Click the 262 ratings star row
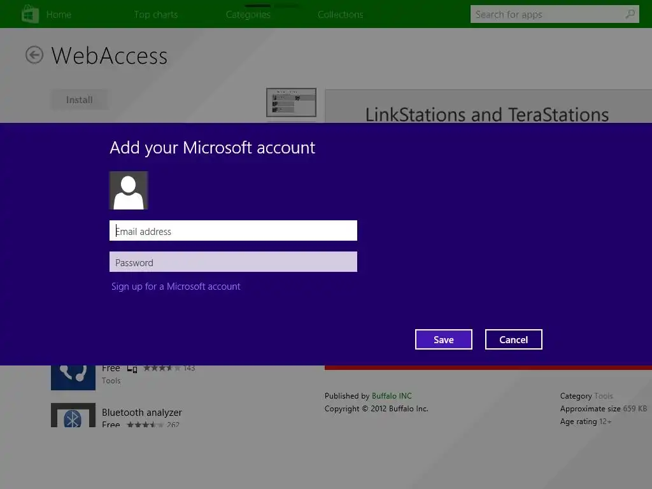 pyautogui.click(x=153, y=425)
